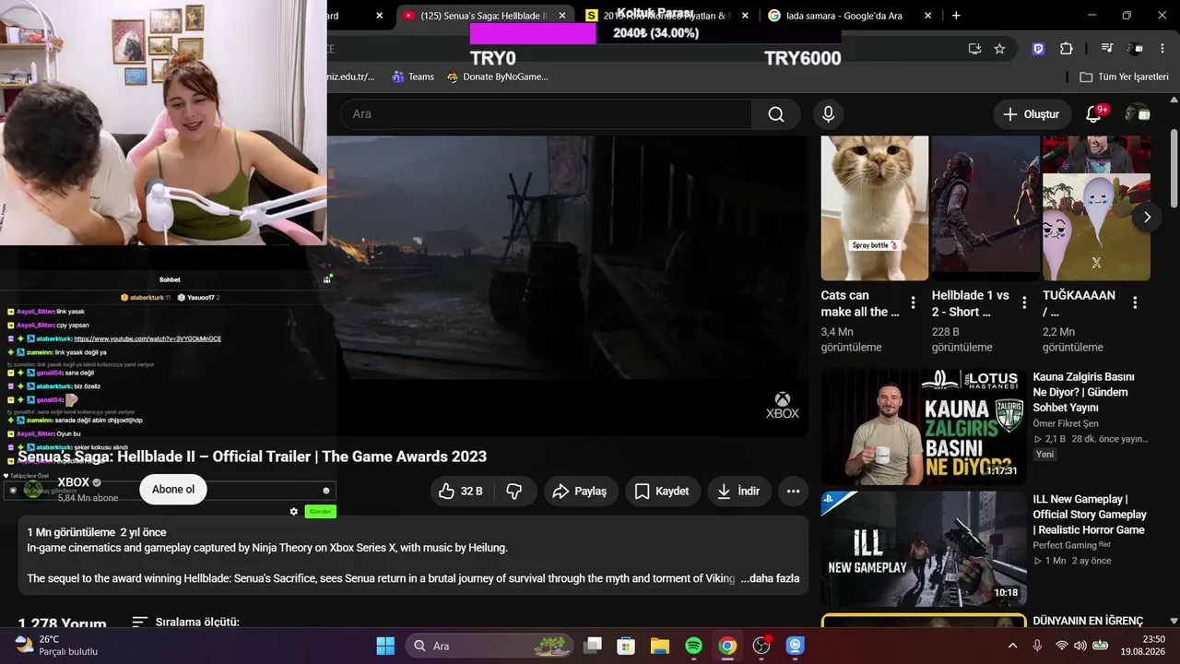Send chat message with Gönder button
Screen dimensions: 1180x664
pos(320,512)
